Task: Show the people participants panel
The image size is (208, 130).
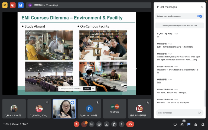Action: [182, 124]
